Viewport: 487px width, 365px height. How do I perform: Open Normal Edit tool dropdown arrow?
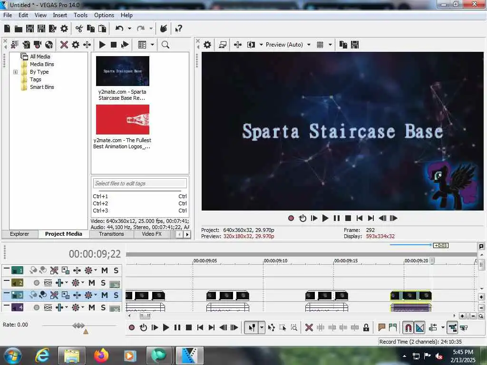click(x=262, y=327)
